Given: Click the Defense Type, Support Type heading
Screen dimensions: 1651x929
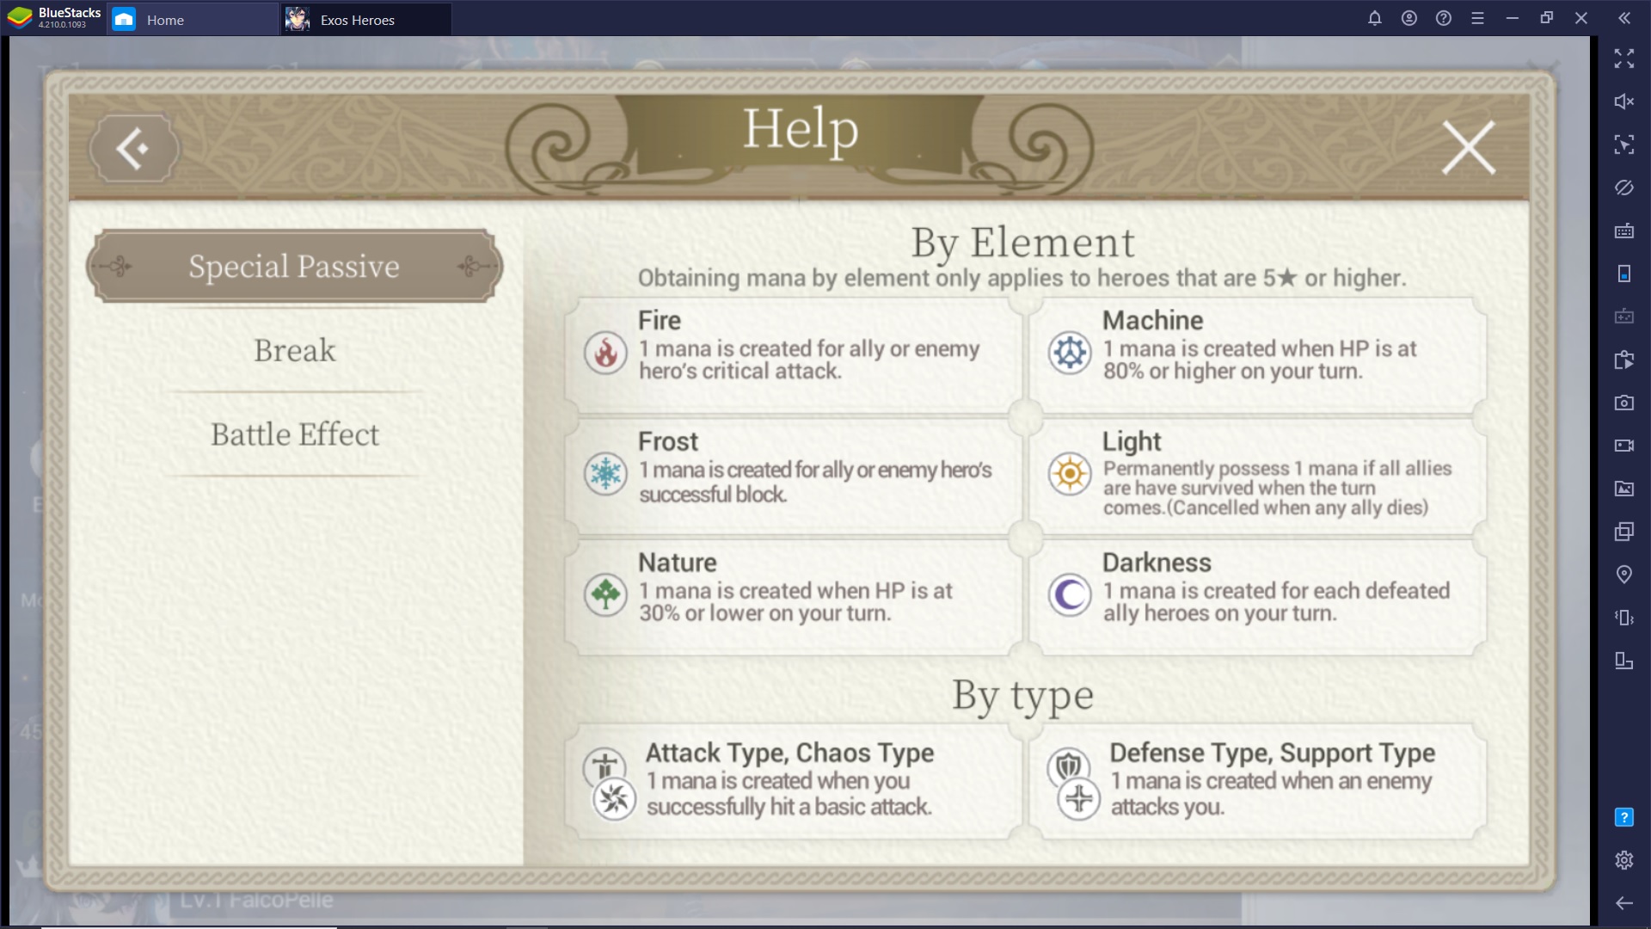Looking at the screenshot, I should [x=1272, y=754].
